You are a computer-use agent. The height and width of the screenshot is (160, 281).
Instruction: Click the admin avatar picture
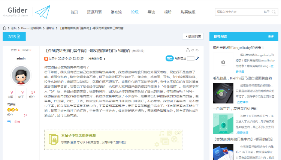point(21,75)
